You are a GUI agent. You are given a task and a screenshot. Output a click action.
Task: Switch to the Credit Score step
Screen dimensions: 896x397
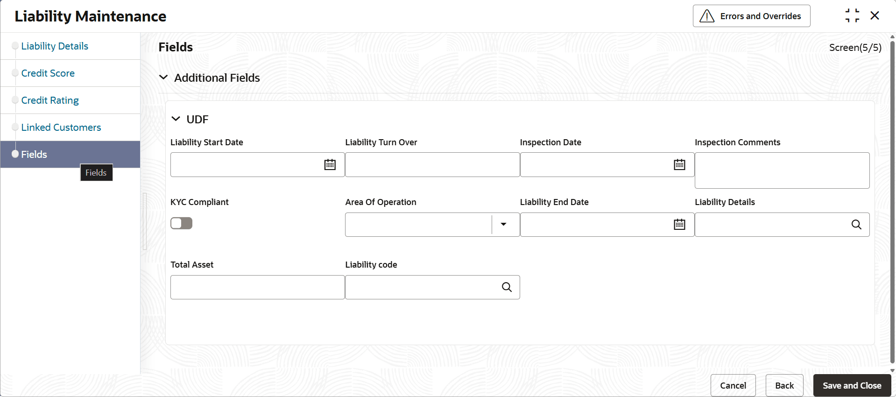(48, 73)
